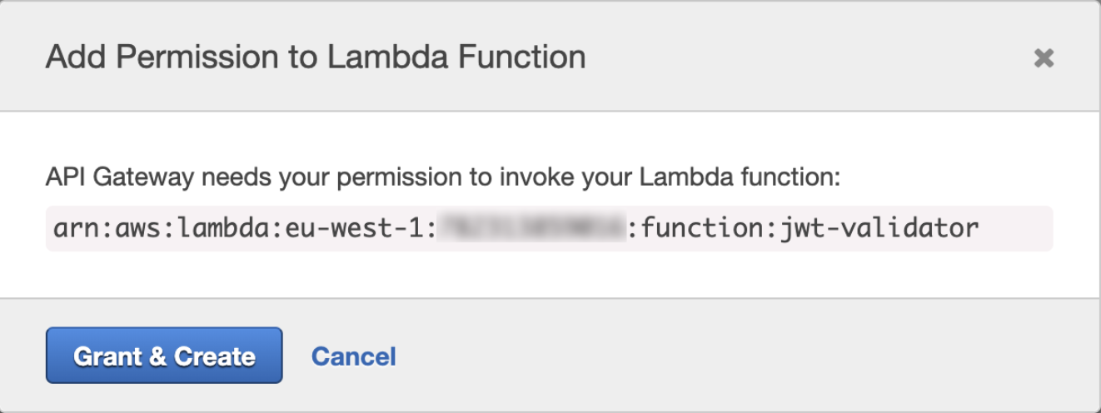
Task: Click the jwt-validator function name
Action: 881,228
